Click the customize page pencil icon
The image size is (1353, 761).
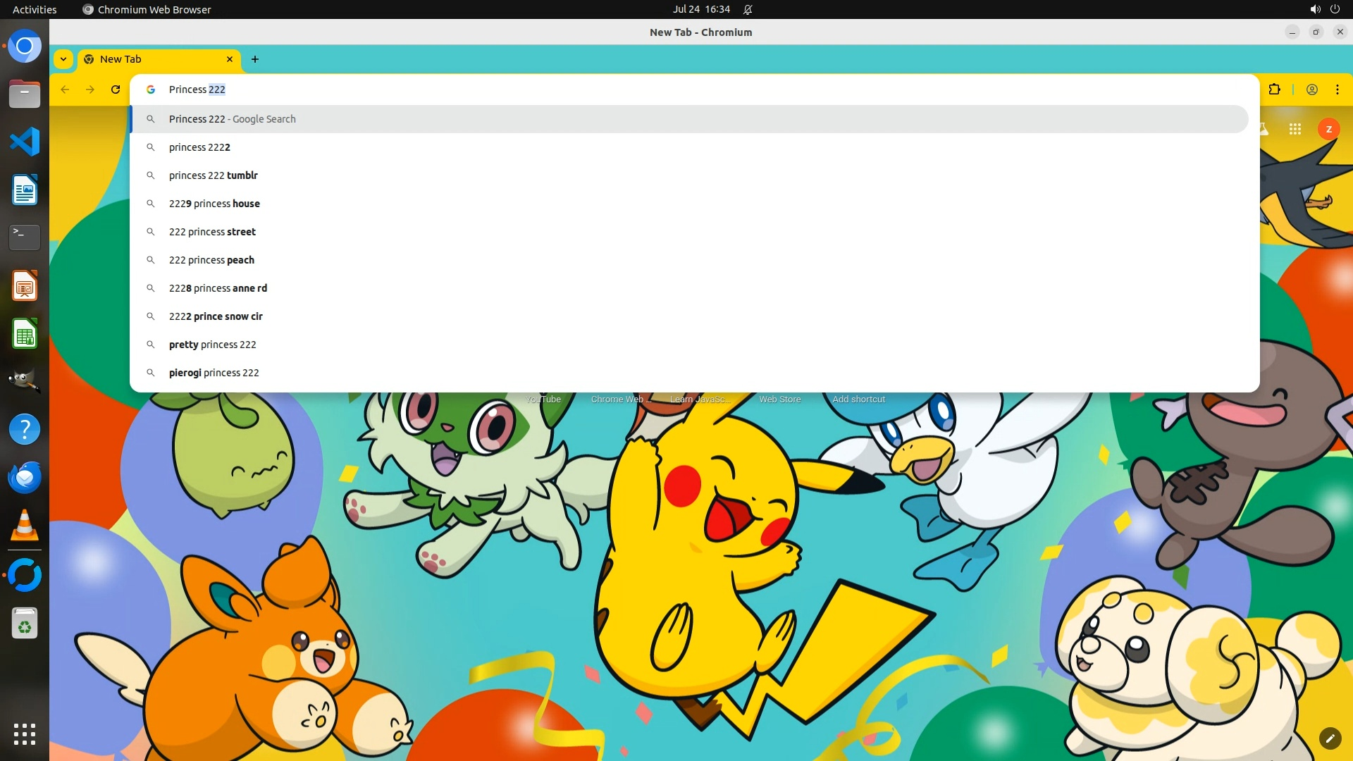[1330, 738]
